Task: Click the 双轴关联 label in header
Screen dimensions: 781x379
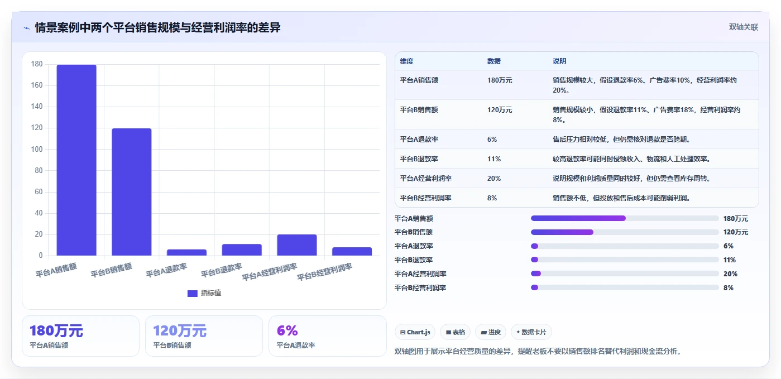Action: point(744,27)
